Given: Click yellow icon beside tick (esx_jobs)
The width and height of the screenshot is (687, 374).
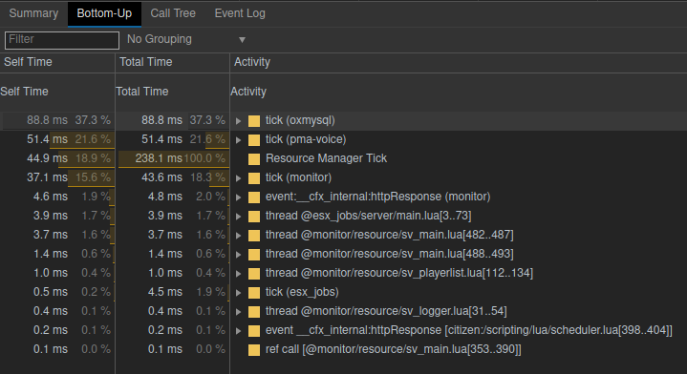Looking at the screenshot, I should tap(254, 293).
